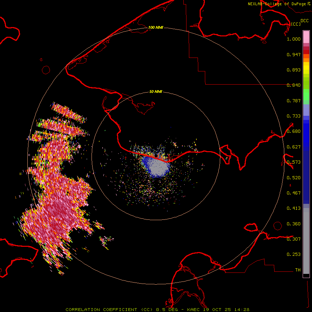Screen dimensions: 312x312
Task: Click the KAEC radar site identifier
Action: [x=194, y=310]
